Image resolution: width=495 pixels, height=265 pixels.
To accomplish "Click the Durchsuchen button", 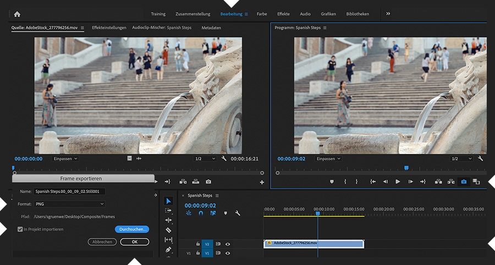I will (132, 229).
